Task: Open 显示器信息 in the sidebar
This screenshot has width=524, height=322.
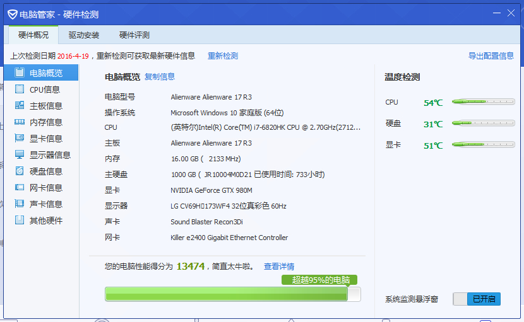Action: 41,154
